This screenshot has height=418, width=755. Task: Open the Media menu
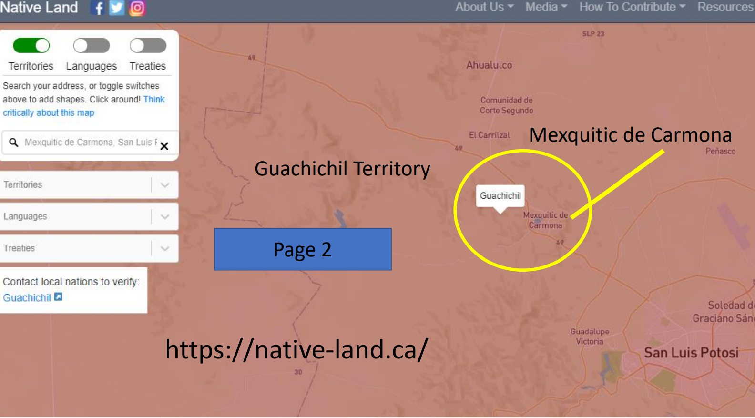pyautogui.click(x=546, y=7)
